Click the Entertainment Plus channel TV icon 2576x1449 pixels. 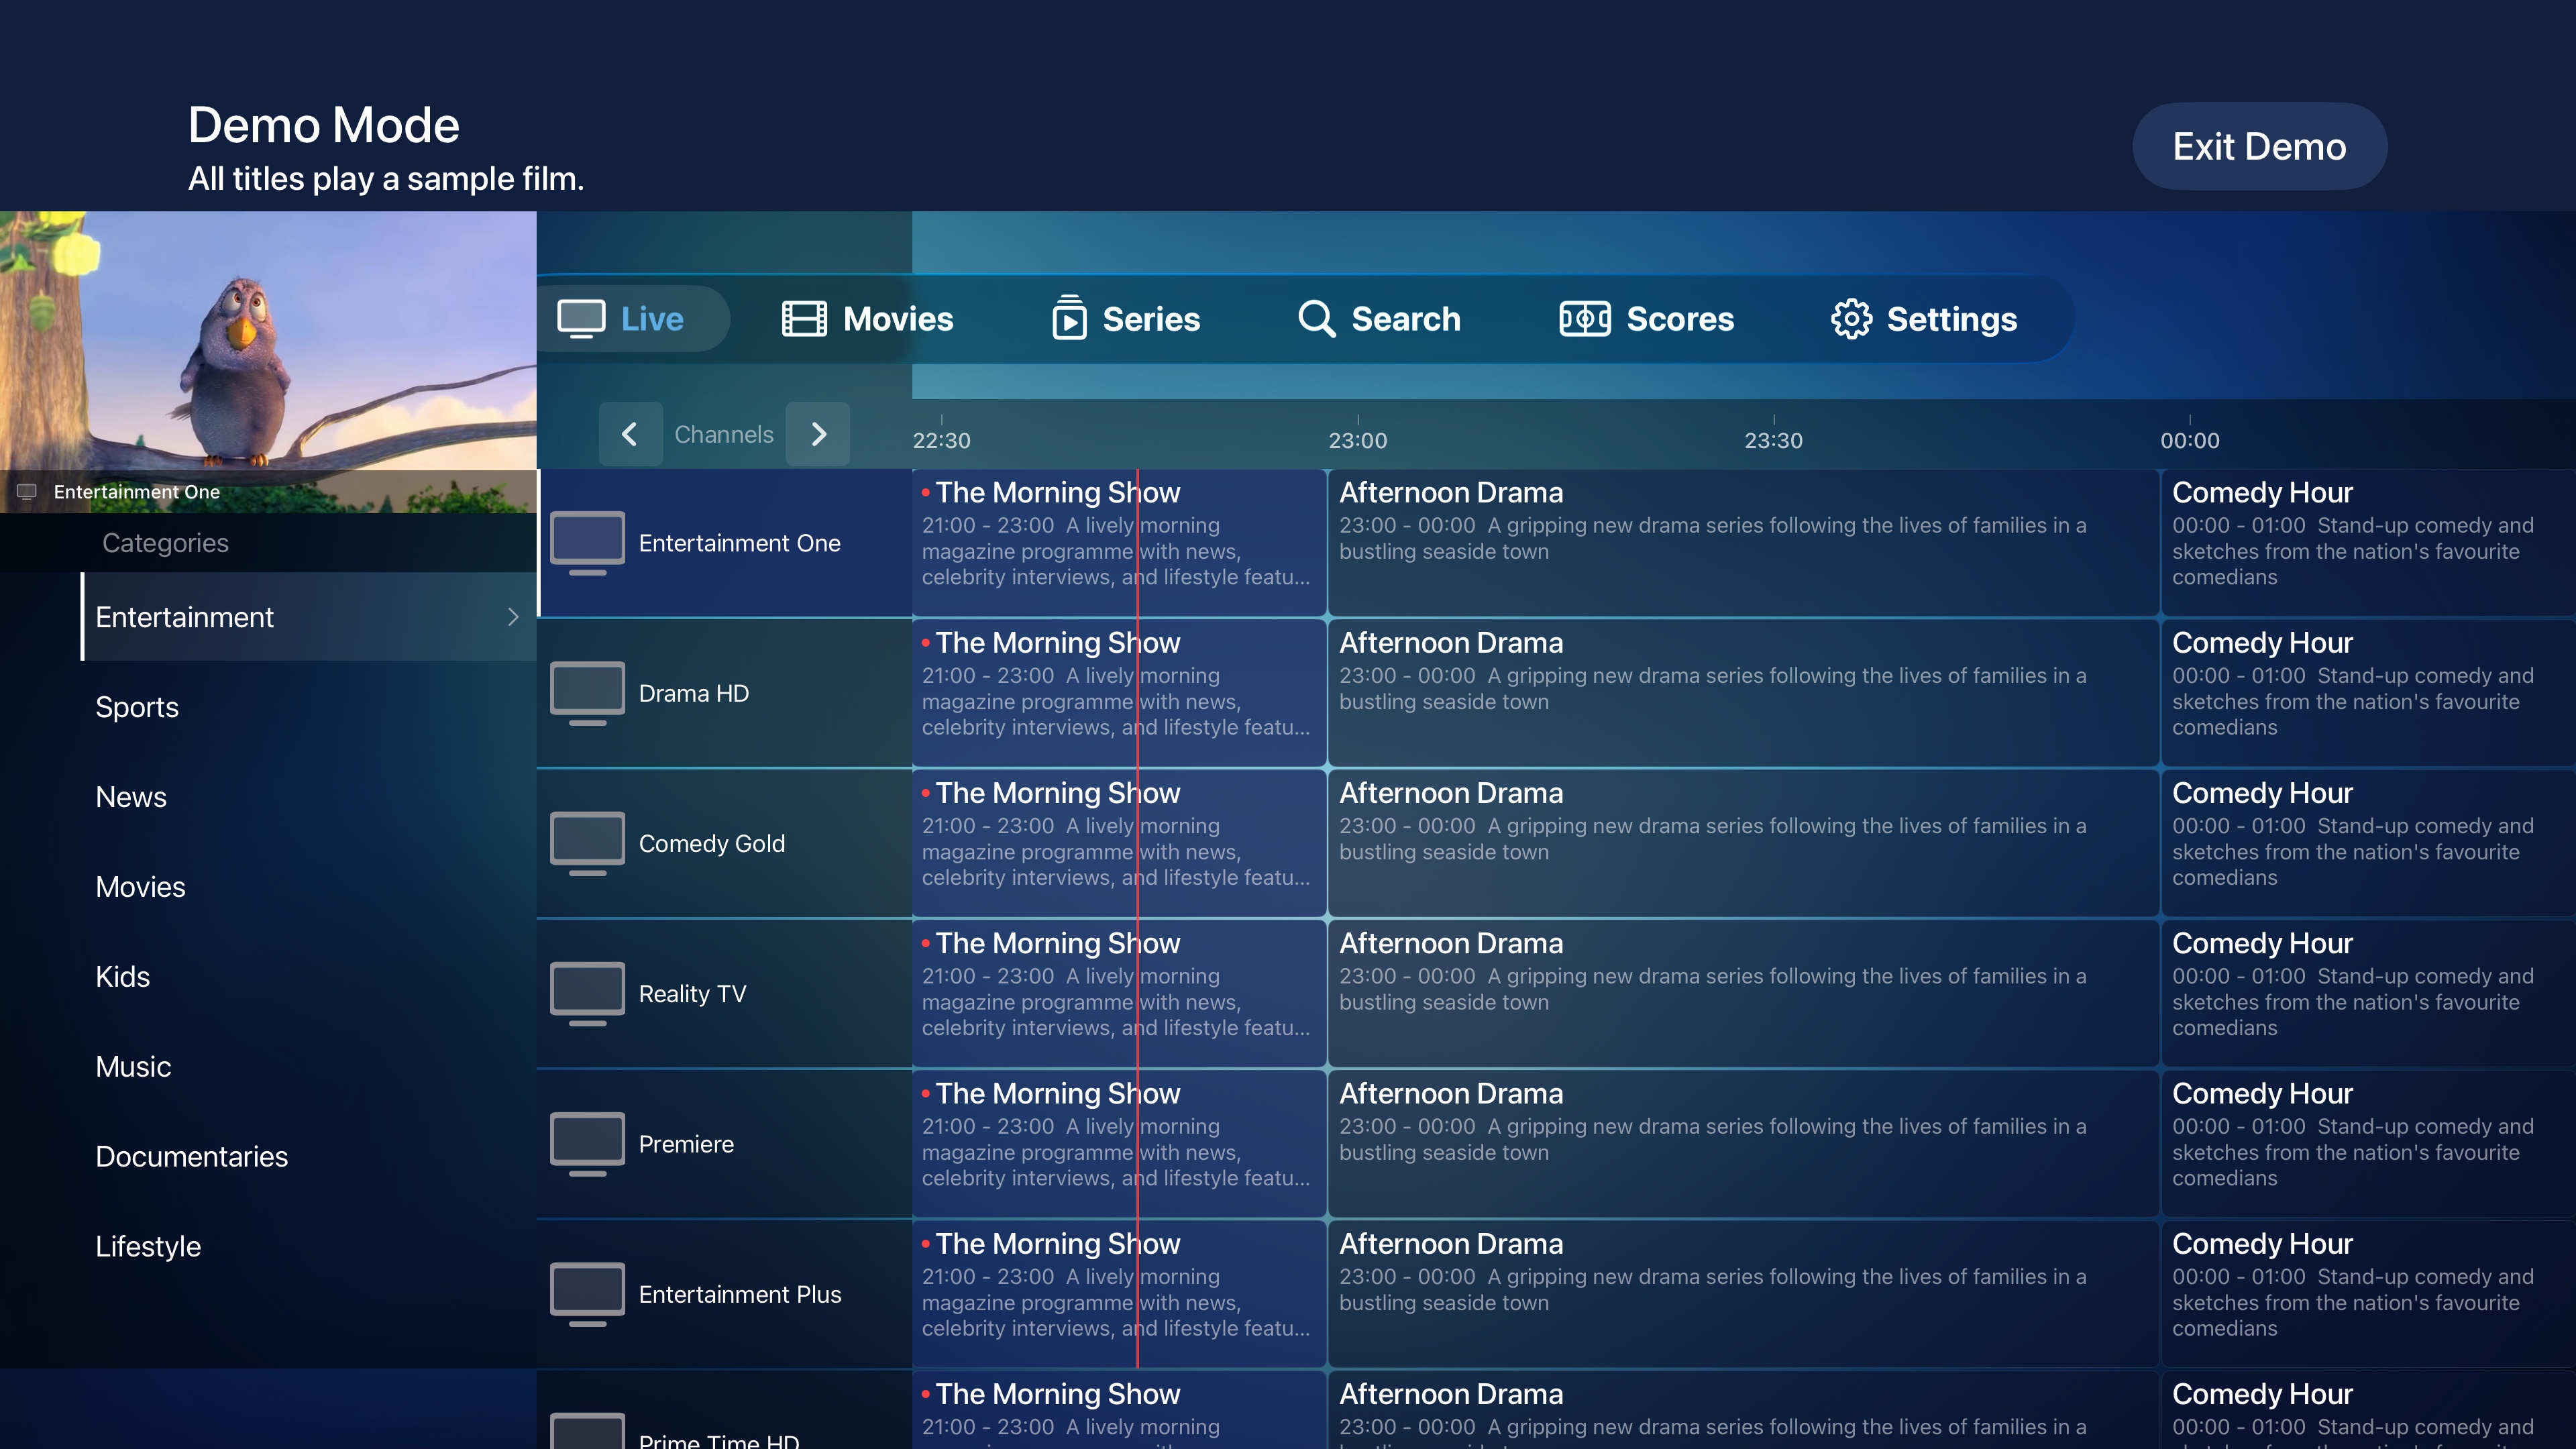588,1294
